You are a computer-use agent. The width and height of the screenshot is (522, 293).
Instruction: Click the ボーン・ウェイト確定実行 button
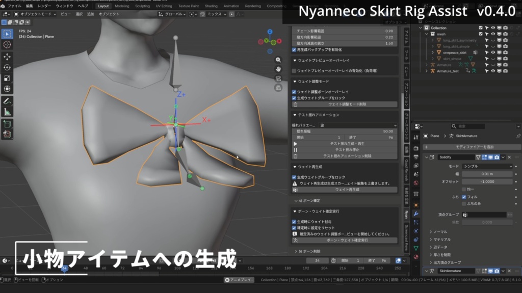[x=345, y=240]
